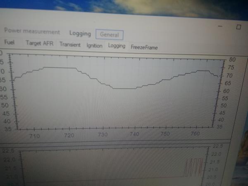The width and height of the screenshot is (248, 186).
Task: Open the FreezeFrame tab
Action: tap(144, 48)
